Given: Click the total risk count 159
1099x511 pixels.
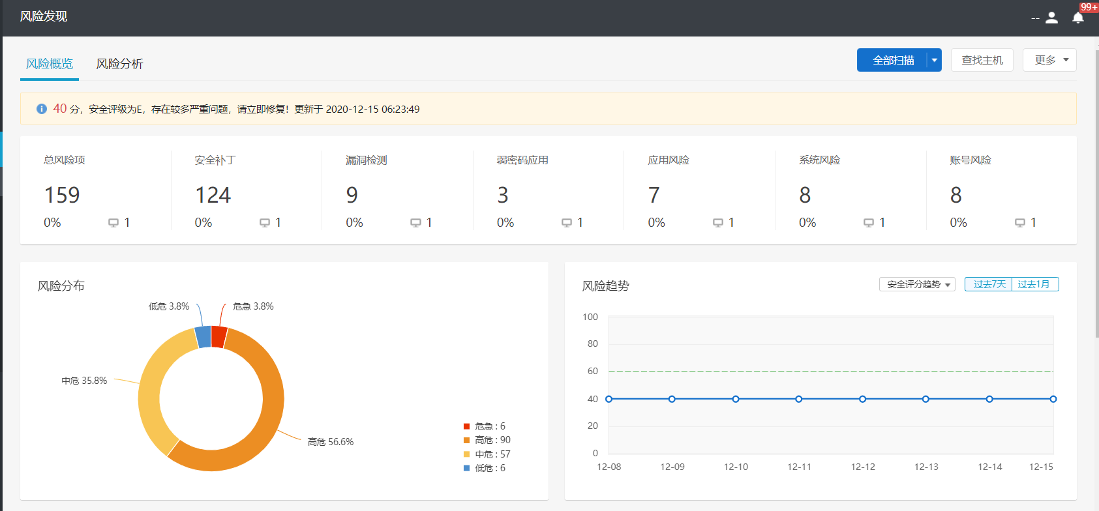Looking at the screenshot, I should [62, 195].
